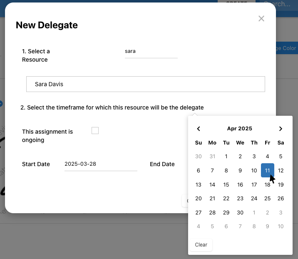Go to previous month in calendar
The width and height of the screenshot is (298, 259).
(x=199, y=129)
